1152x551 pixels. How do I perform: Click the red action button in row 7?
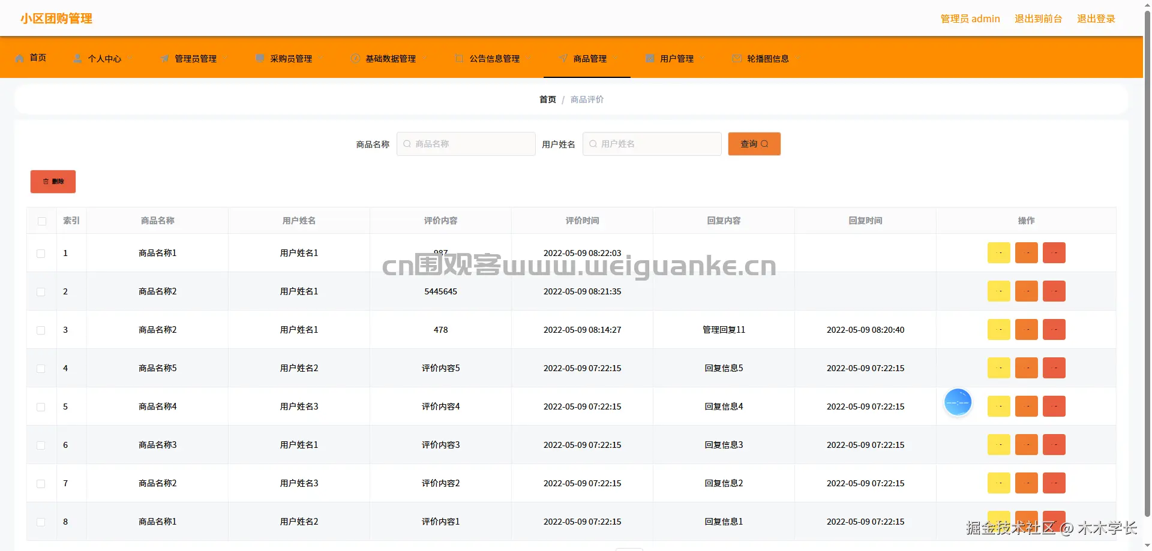pos(1054,483)
